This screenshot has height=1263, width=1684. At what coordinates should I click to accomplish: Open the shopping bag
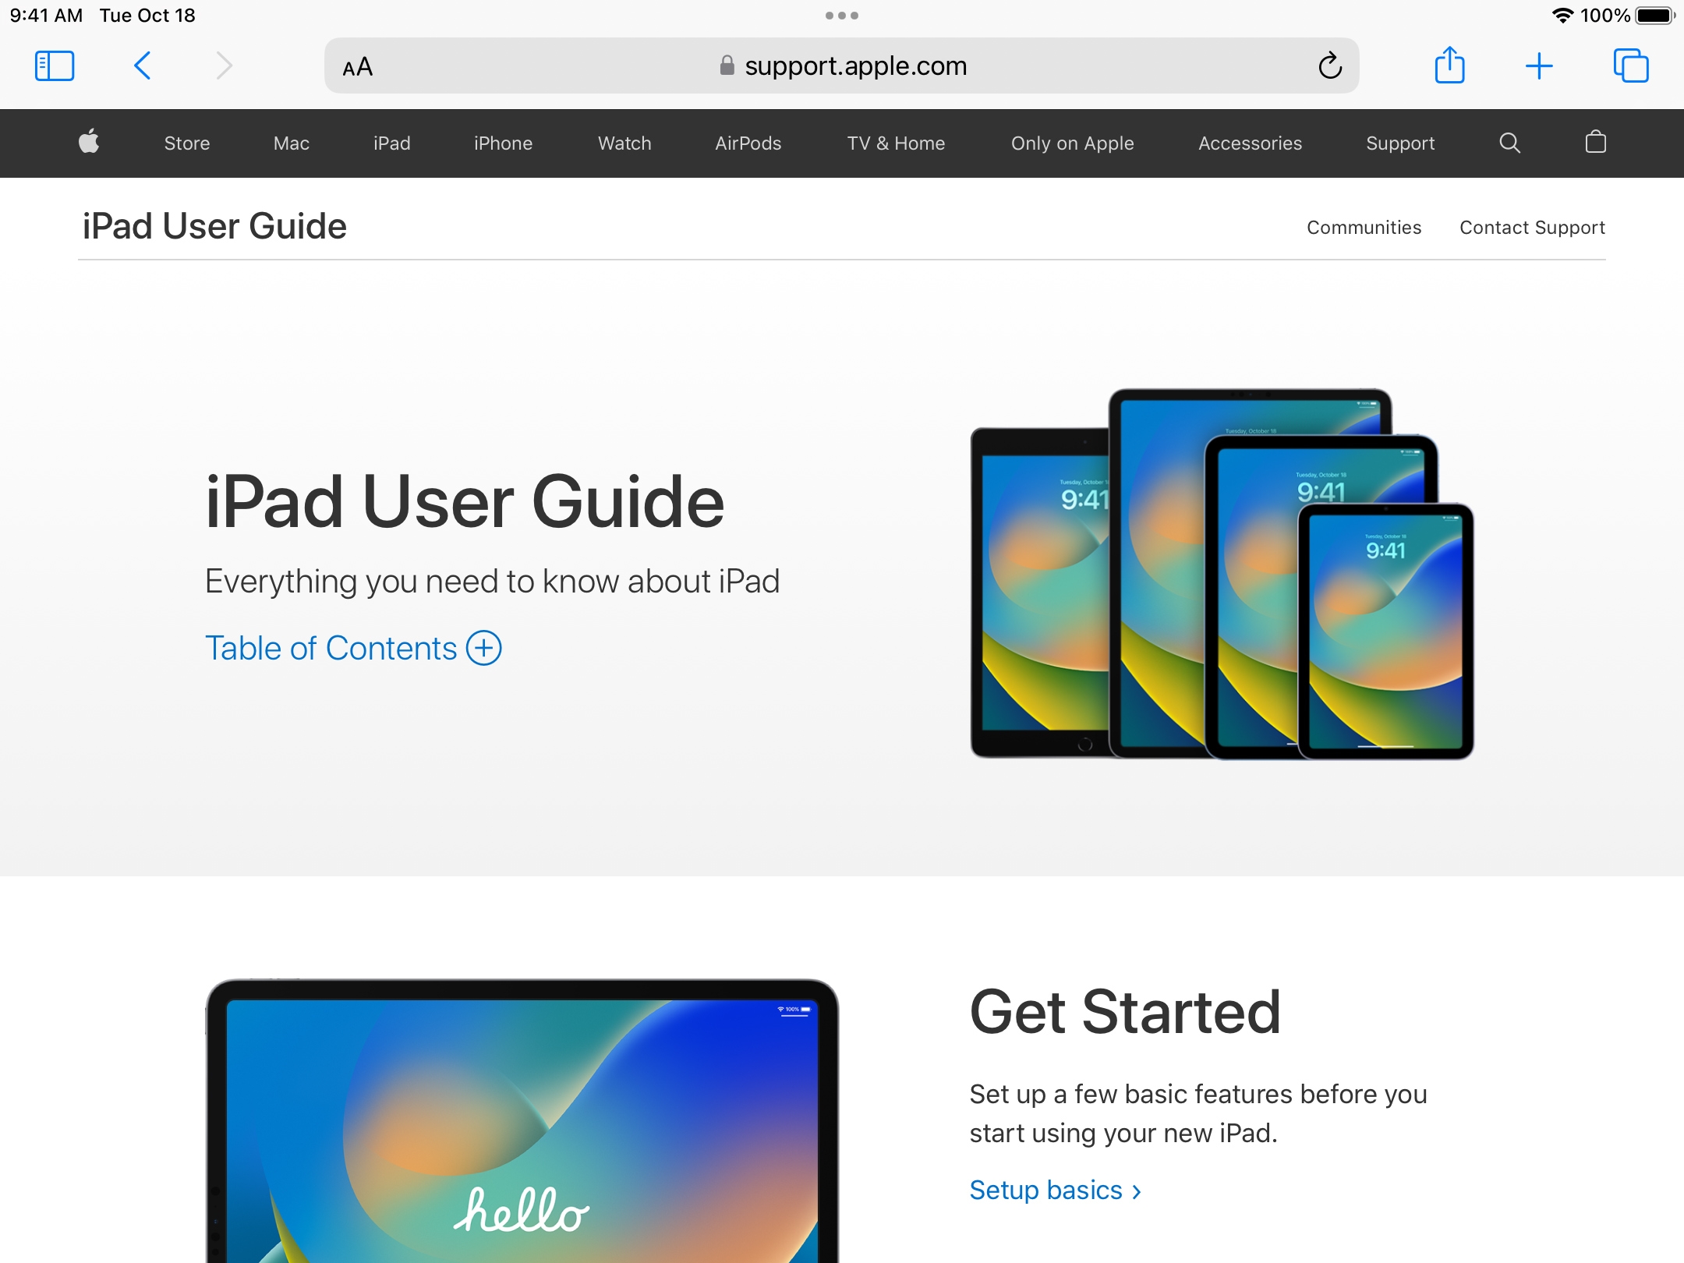tap(1596, 142)
